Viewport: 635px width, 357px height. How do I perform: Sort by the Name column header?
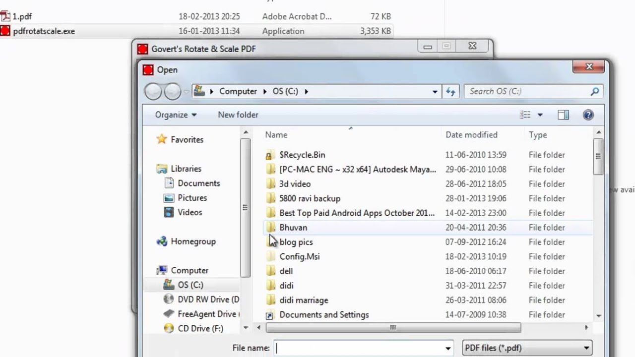(276, 135)
